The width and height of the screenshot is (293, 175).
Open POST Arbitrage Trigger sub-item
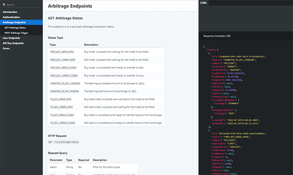pos(16,33)
